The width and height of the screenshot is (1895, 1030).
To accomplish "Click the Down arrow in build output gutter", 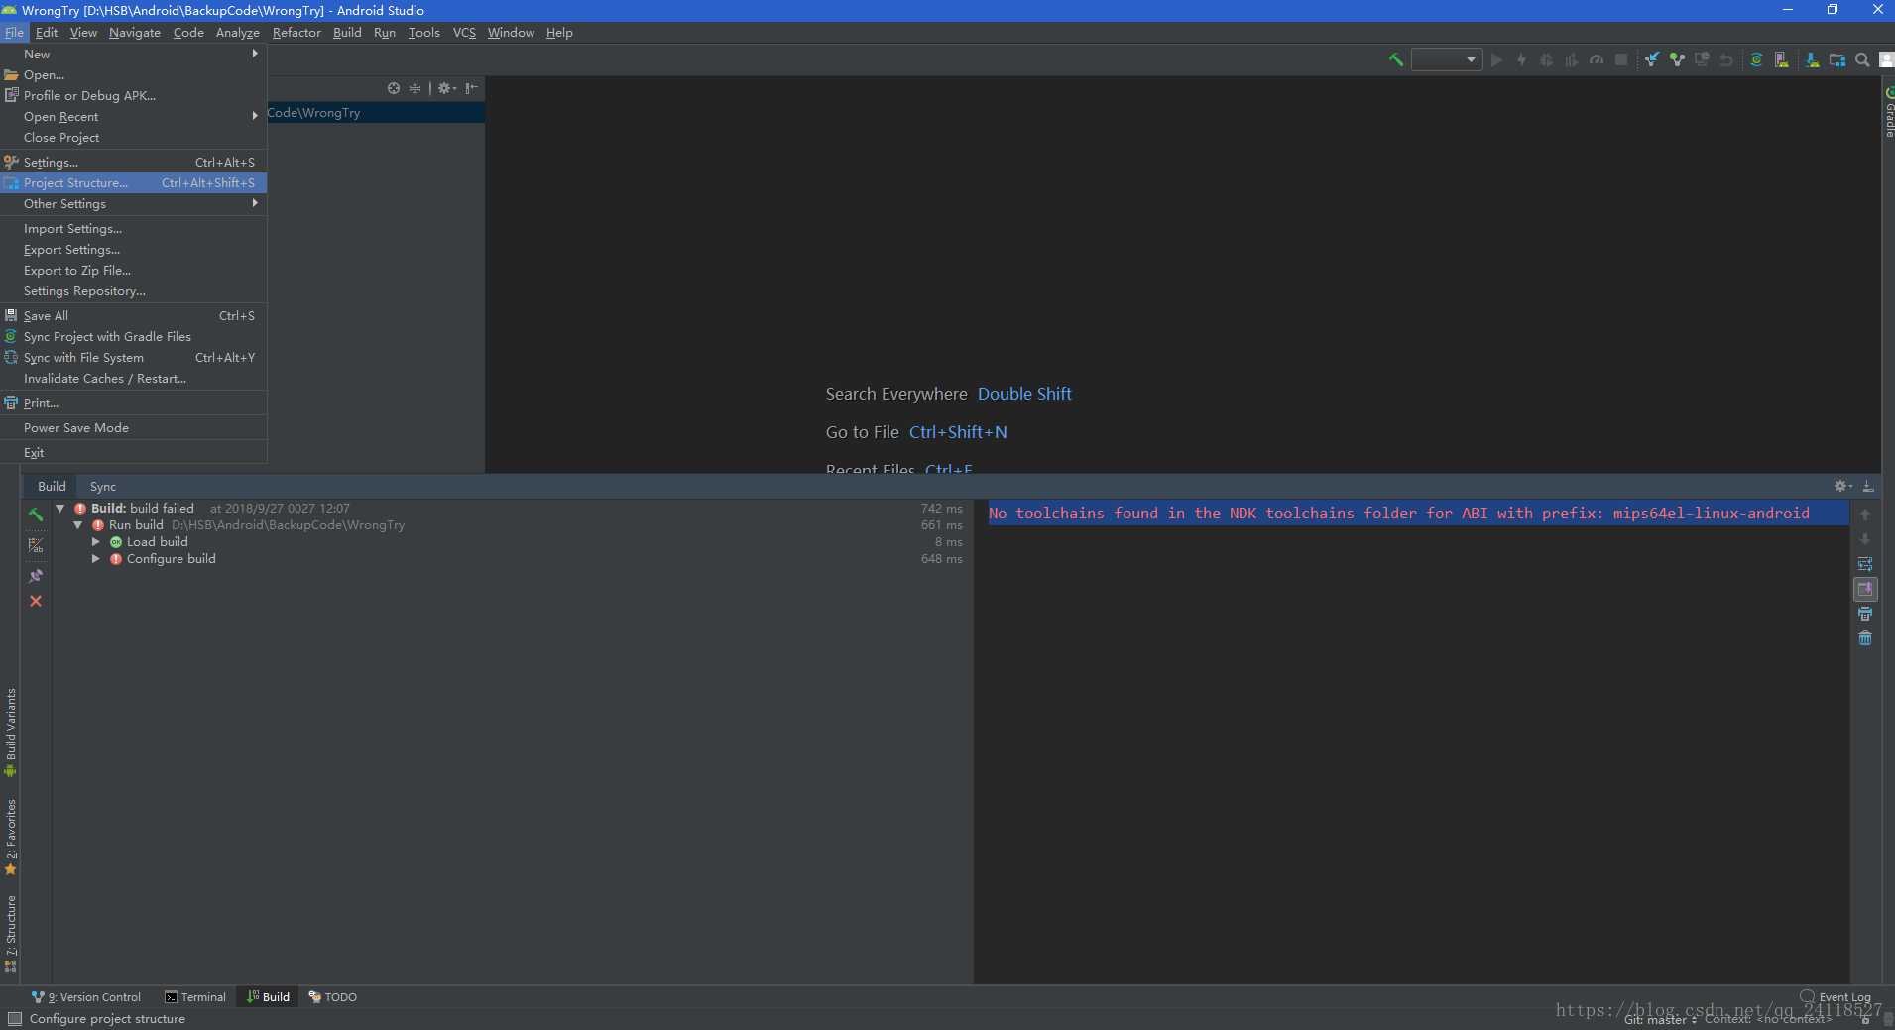I will pyautogui.click(x=1865, y=539).
